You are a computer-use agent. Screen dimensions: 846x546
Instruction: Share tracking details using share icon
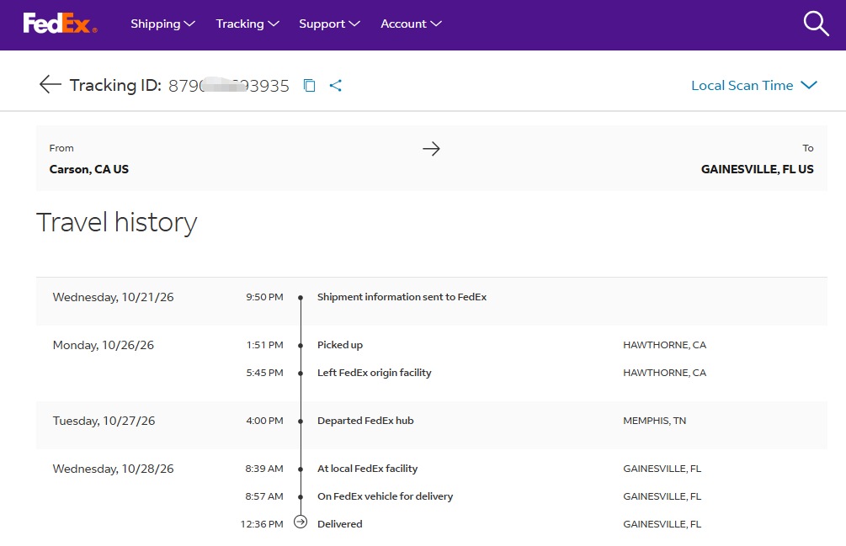click(x=336, y=85)
